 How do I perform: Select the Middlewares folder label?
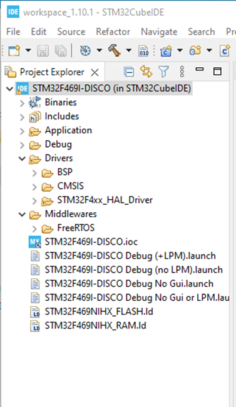(71, 214)
